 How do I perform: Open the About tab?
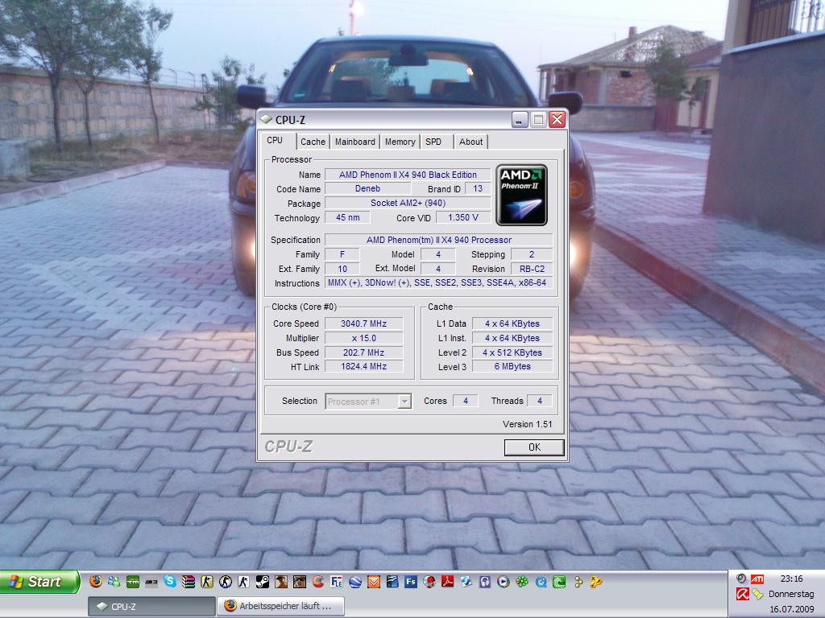tap(471, 142)
